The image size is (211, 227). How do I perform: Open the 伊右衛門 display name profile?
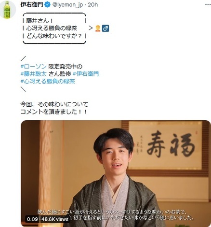32,5
